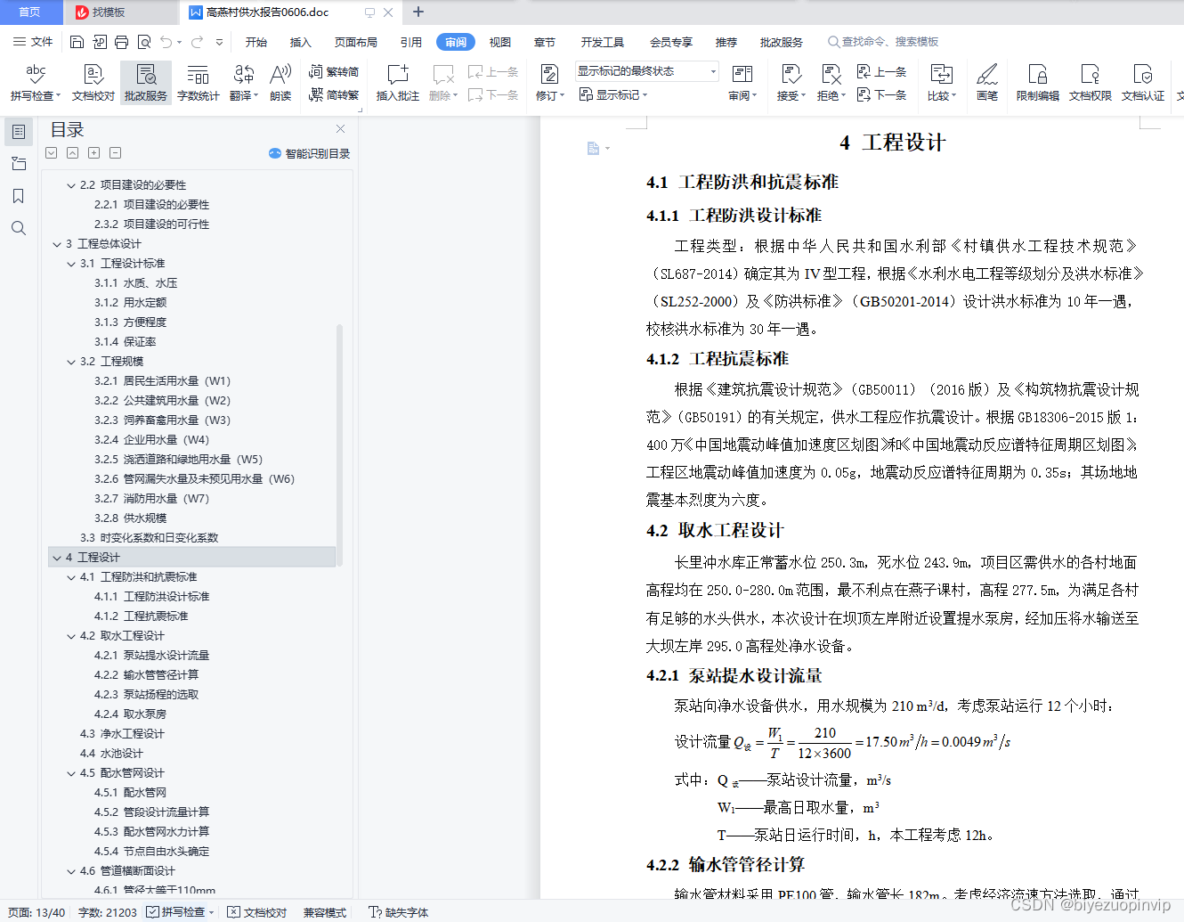Click the 页面: 13/40 status indicator
This screenshot has height=922, width=1184.
click(x=36, y=912)
